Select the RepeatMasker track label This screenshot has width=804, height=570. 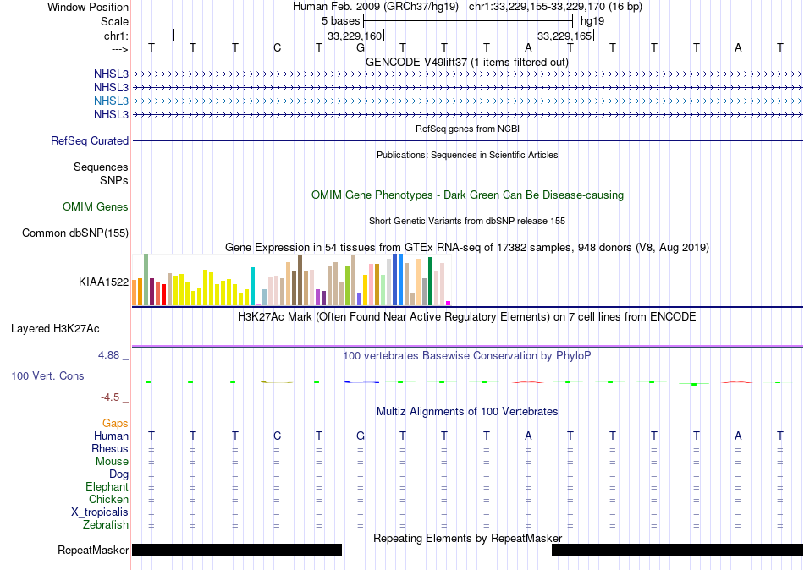pyautogui.click(x=93, y=550)
